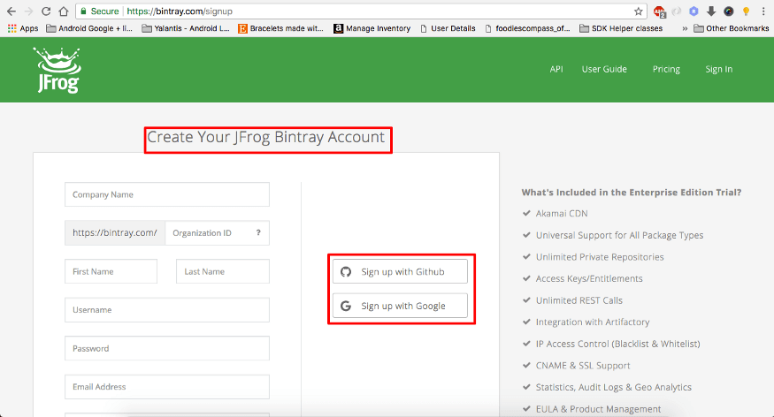Click Access Keys/Entitlements text
The width and height of the screenshot is (774, 417).
point(589,278)
